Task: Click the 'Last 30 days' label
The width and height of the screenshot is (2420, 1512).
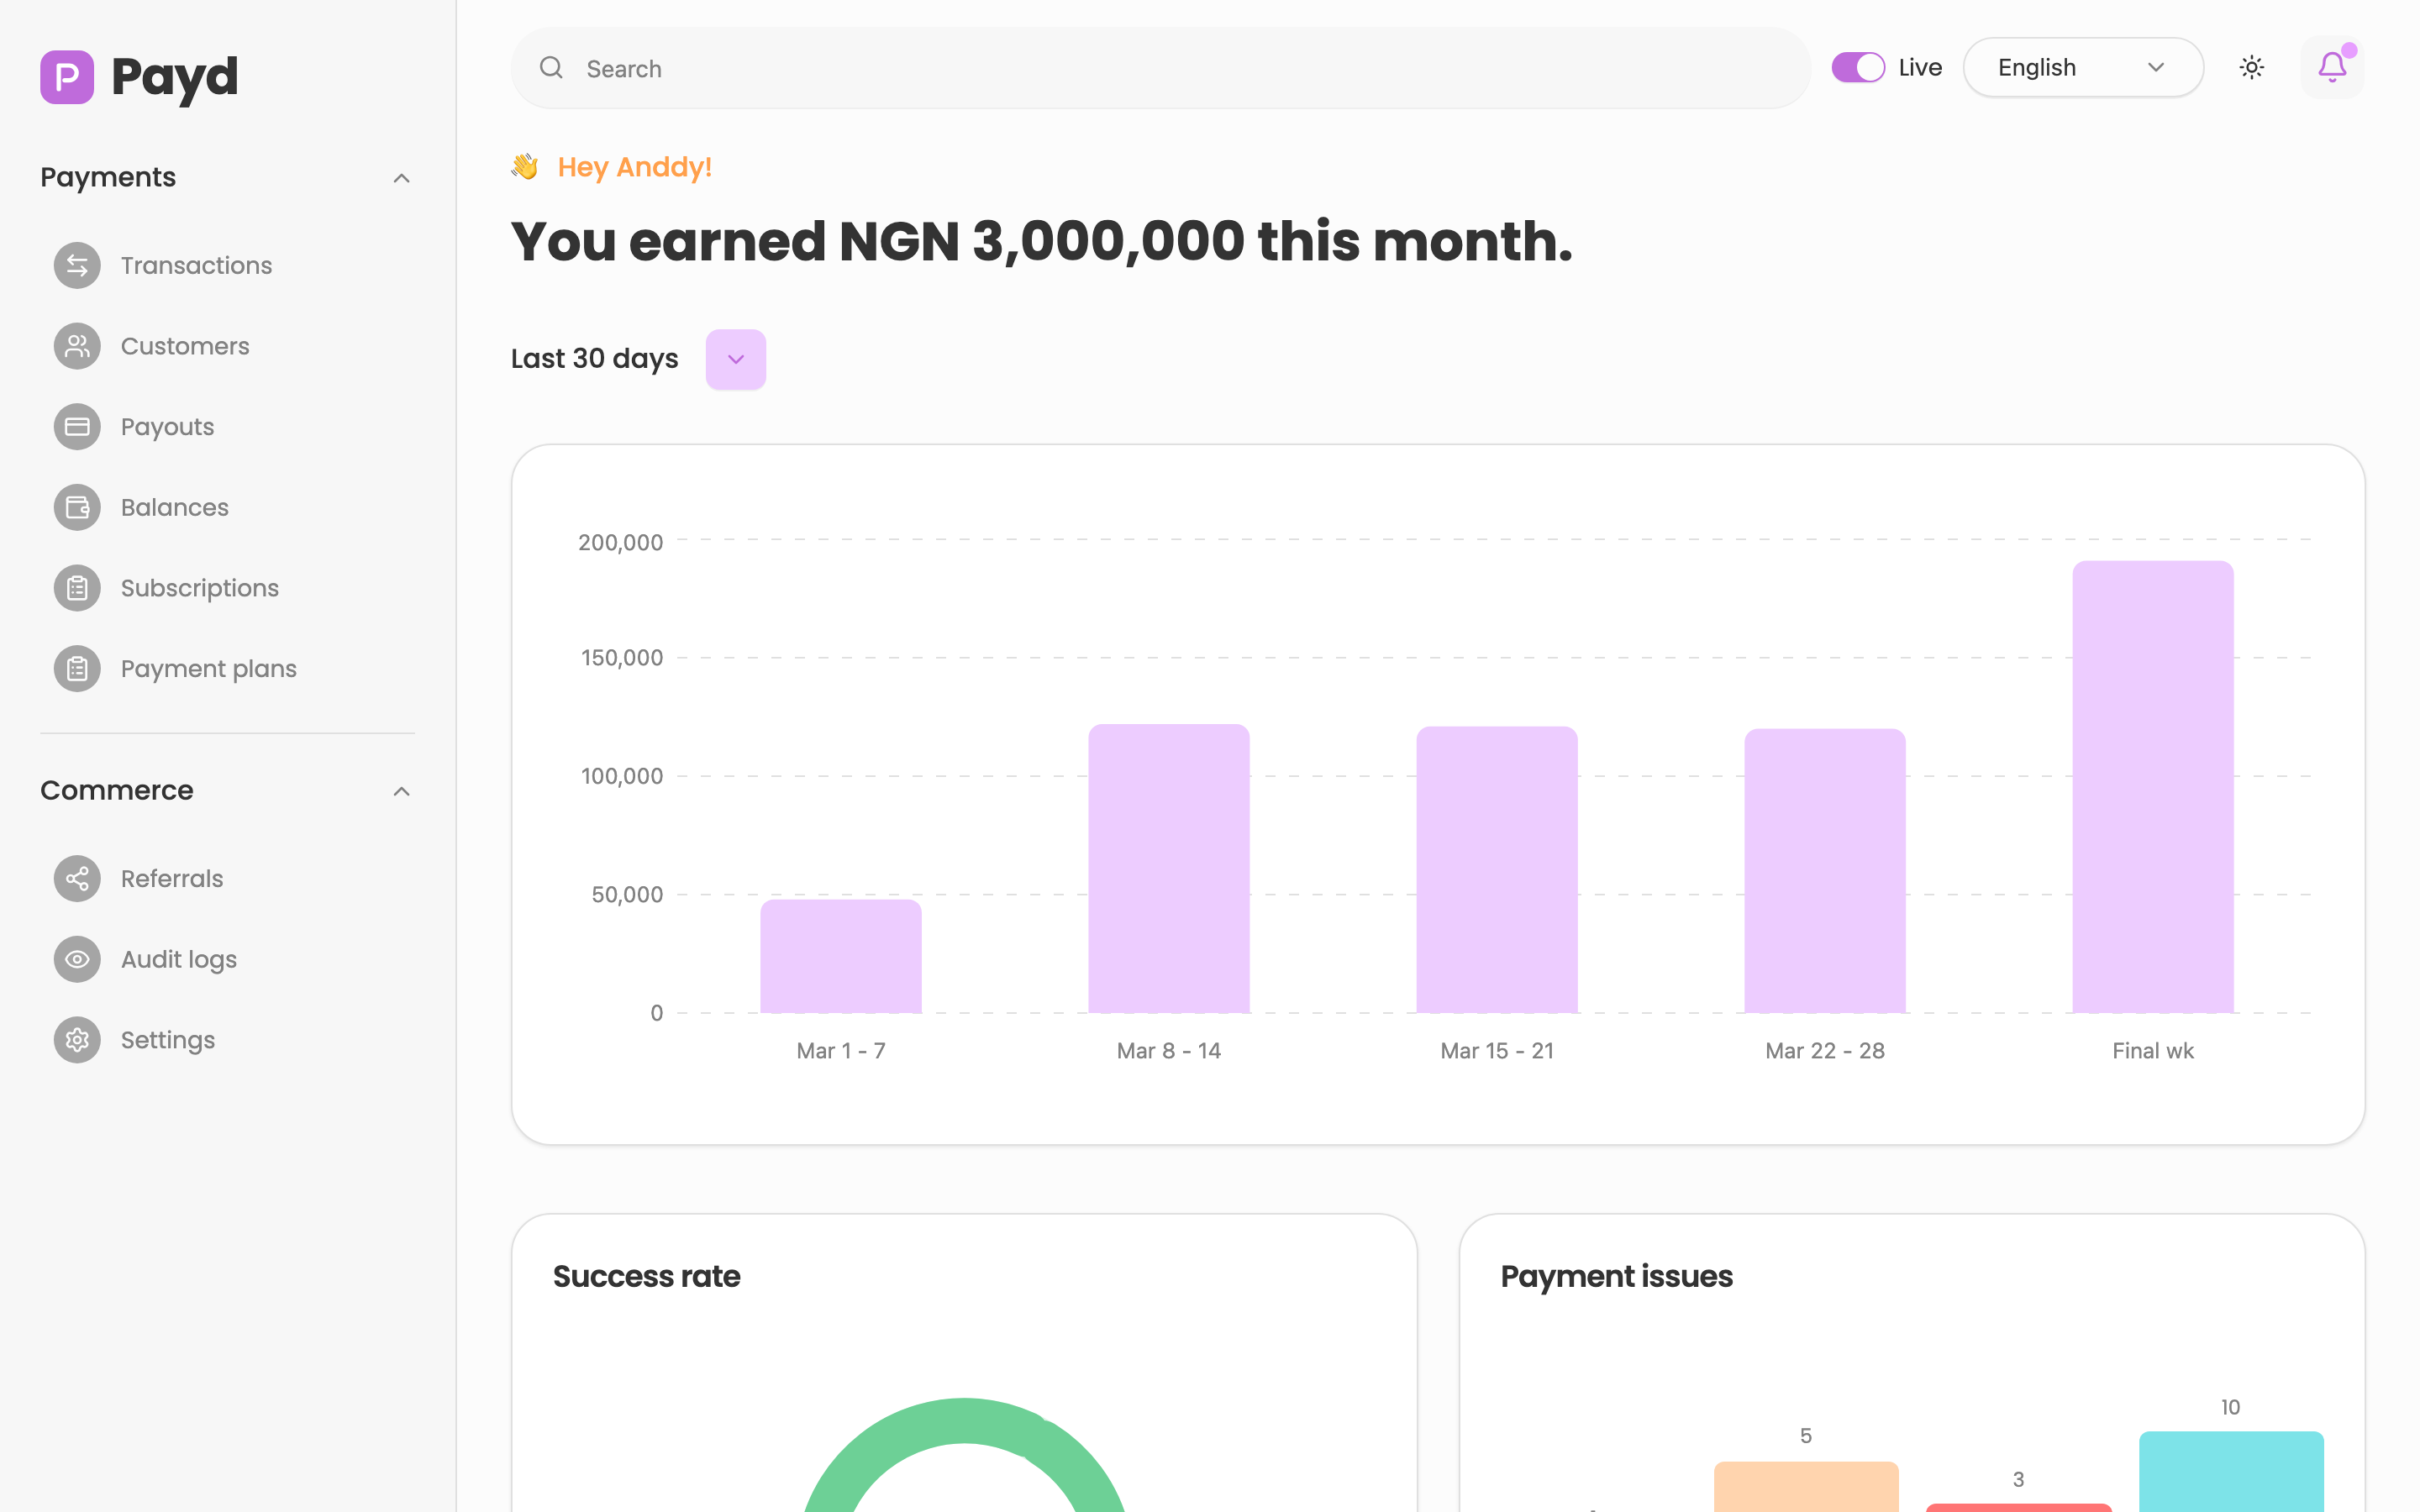Action: [594, 359]
